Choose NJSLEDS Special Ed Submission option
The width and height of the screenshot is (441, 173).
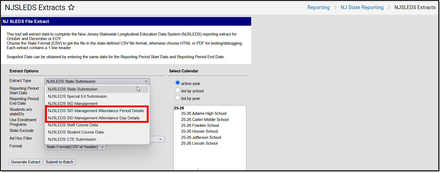(x=97, y=96)
